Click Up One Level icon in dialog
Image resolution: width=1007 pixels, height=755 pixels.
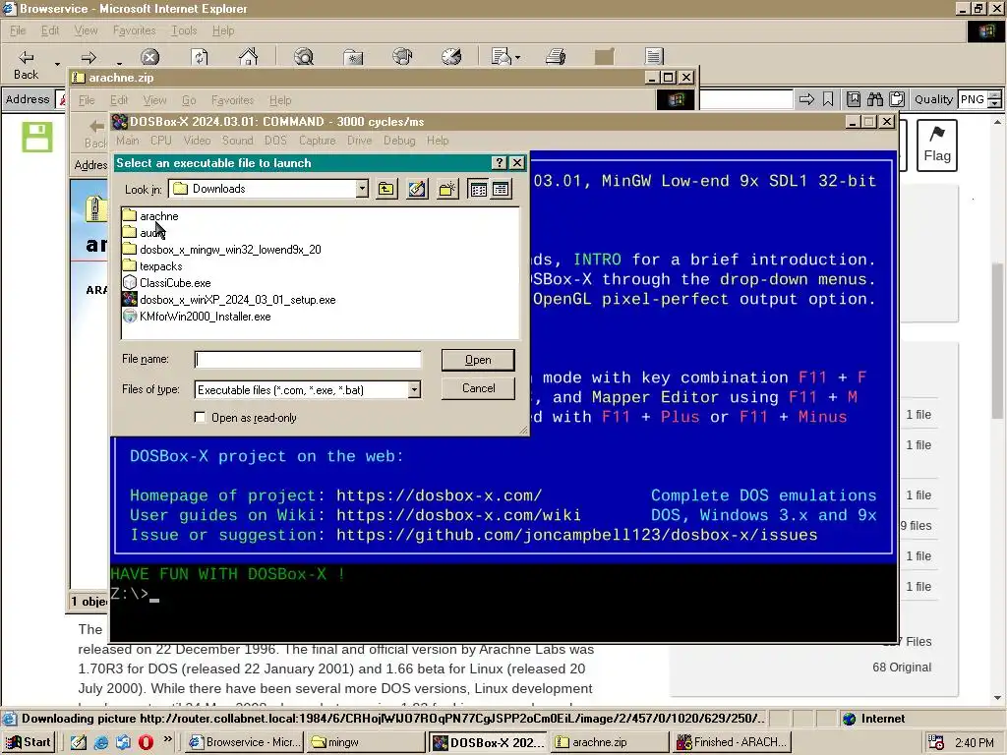[x=385, y=189]
